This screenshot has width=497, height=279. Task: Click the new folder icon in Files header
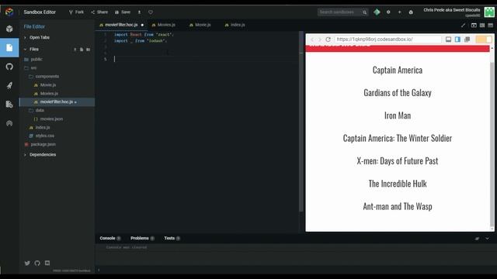(x=88, y=50)
